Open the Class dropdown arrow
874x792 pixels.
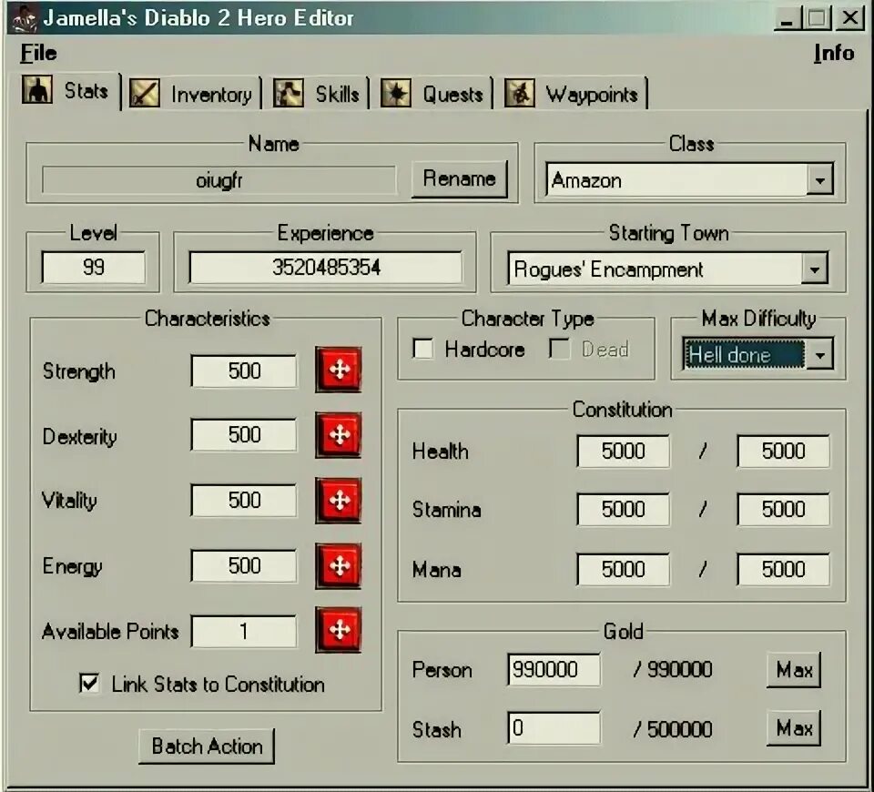click(x=819, y=179)
